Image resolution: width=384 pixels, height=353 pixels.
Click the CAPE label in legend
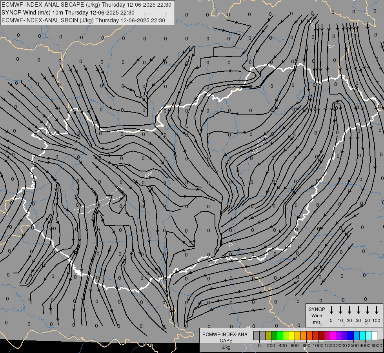pyautogui.click(x=226, y=341)
